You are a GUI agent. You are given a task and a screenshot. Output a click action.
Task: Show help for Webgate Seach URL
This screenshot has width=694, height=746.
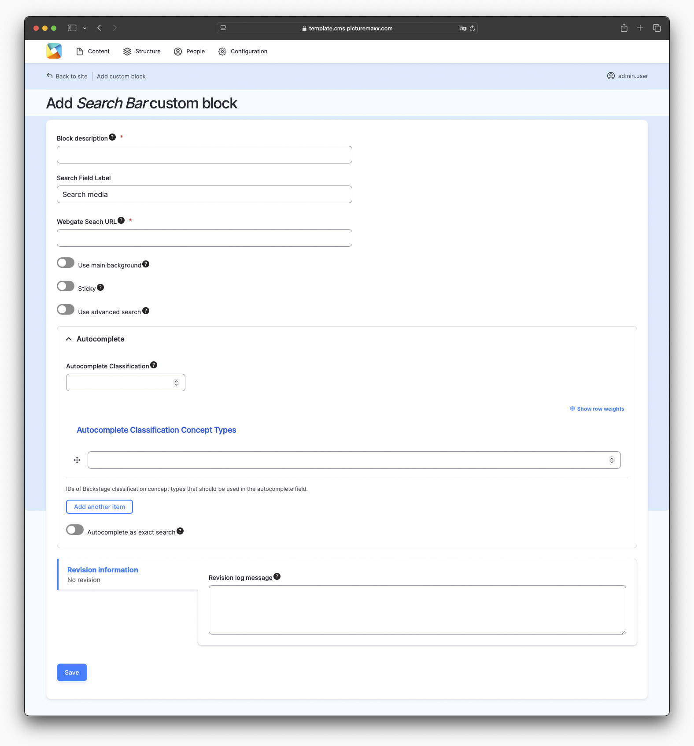tap(121, 220)
